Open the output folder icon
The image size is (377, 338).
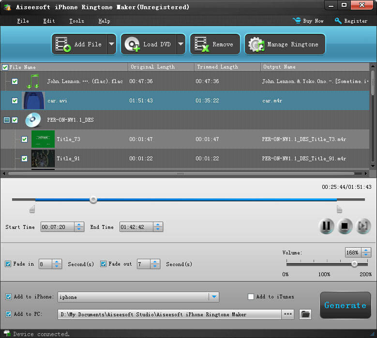[x=305, y=314]
